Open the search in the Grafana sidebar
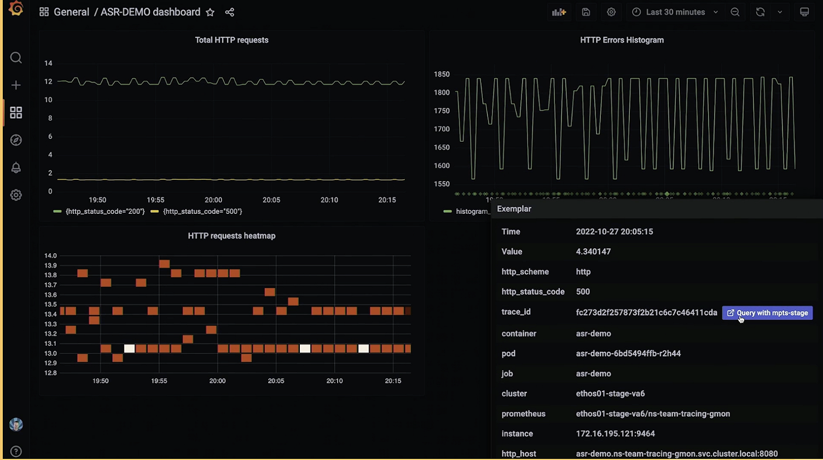823x460 pixels. click(x=16, y=57)
